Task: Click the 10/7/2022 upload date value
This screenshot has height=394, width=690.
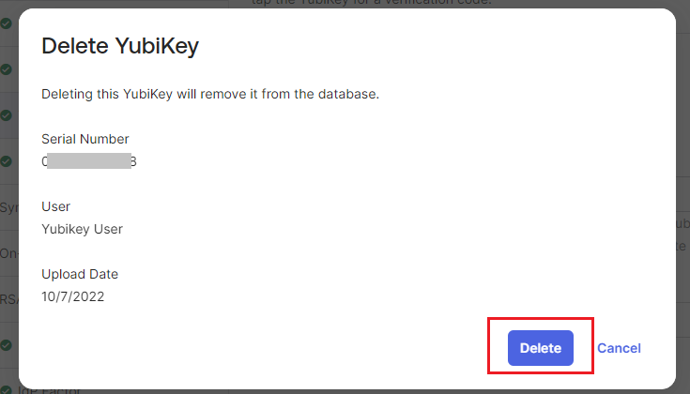Action: click(x=72, y=296)
